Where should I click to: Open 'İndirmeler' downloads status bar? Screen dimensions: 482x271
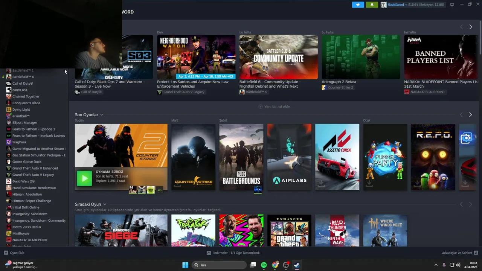[x=233, y=253]
